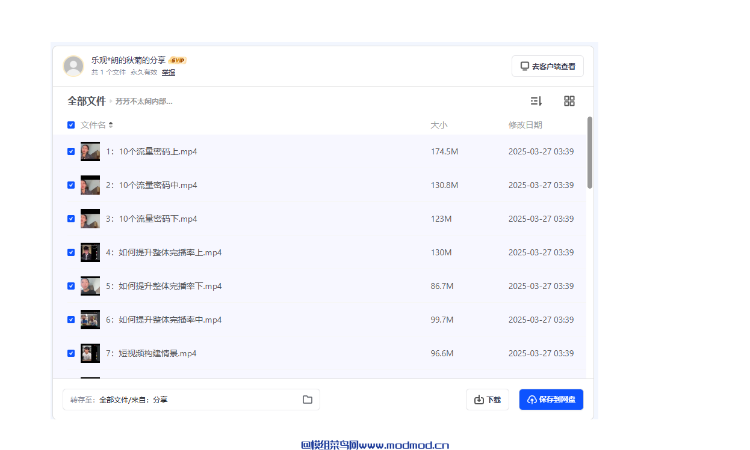Click the 86.7M size value
The width and height of the screenshot is (750, 450).
[x=442, y=286]
